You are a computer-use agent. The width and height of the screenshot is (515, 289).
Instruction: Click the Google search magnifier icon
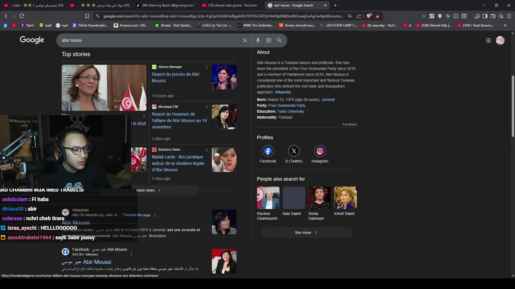tap(279, 40)
